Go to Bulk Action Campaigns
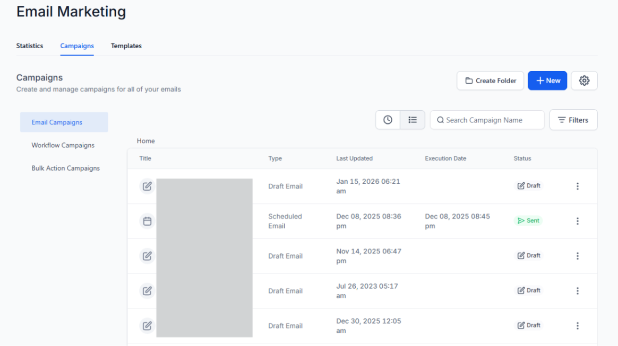Viewport: 618px width, 346px height. pos(65,168)
